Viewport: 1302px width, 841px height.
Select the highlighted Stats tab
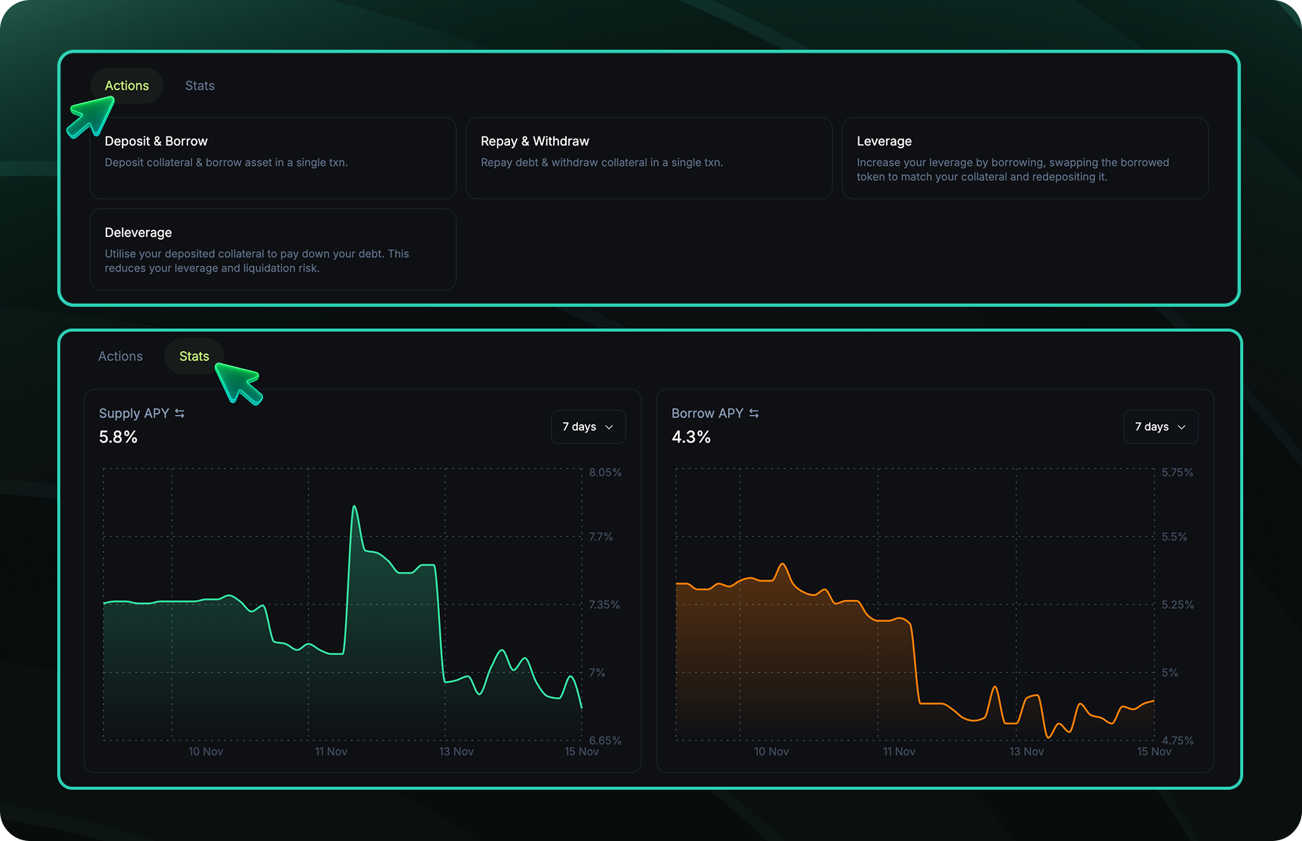194,356
